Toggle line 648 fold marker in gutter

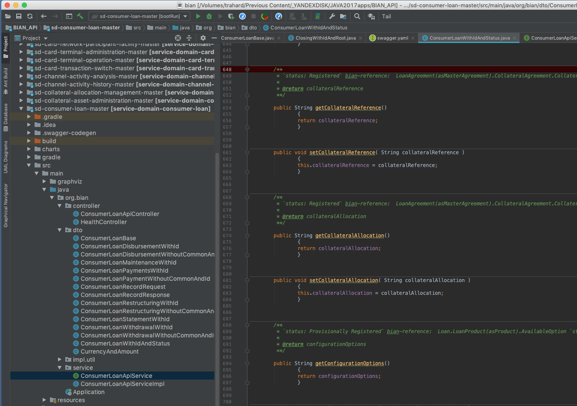(x=247, y=69)
